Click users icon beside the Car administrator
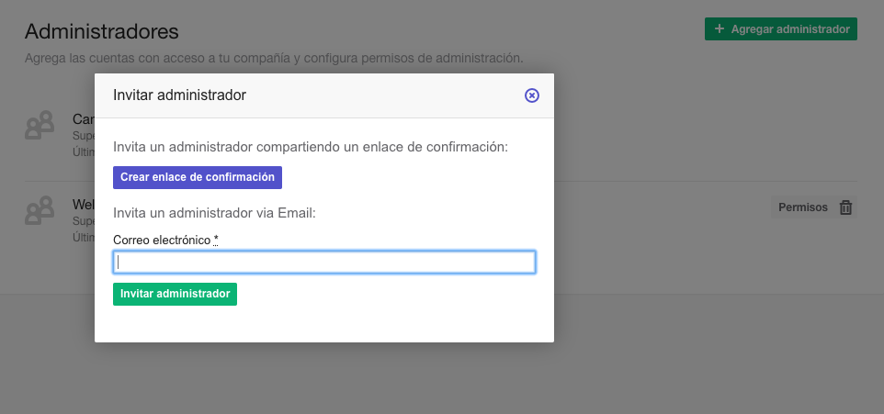 pyautogui.click(x=40, y=125)
